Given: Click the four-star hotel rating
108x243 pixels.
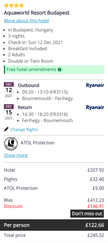Looking at the screenshot, I should 14,6.
